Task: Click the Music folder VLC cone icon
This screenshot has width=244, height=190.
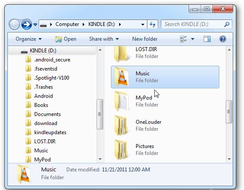Action: point(122,77)
